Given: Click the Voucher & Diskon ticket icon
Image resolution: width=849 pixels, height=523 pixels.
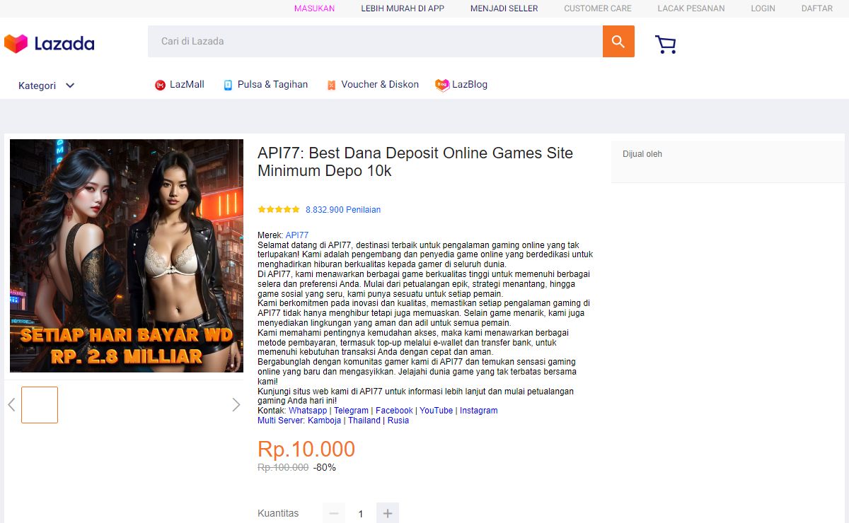Looking at the screenshot, I should coord(331,85).
